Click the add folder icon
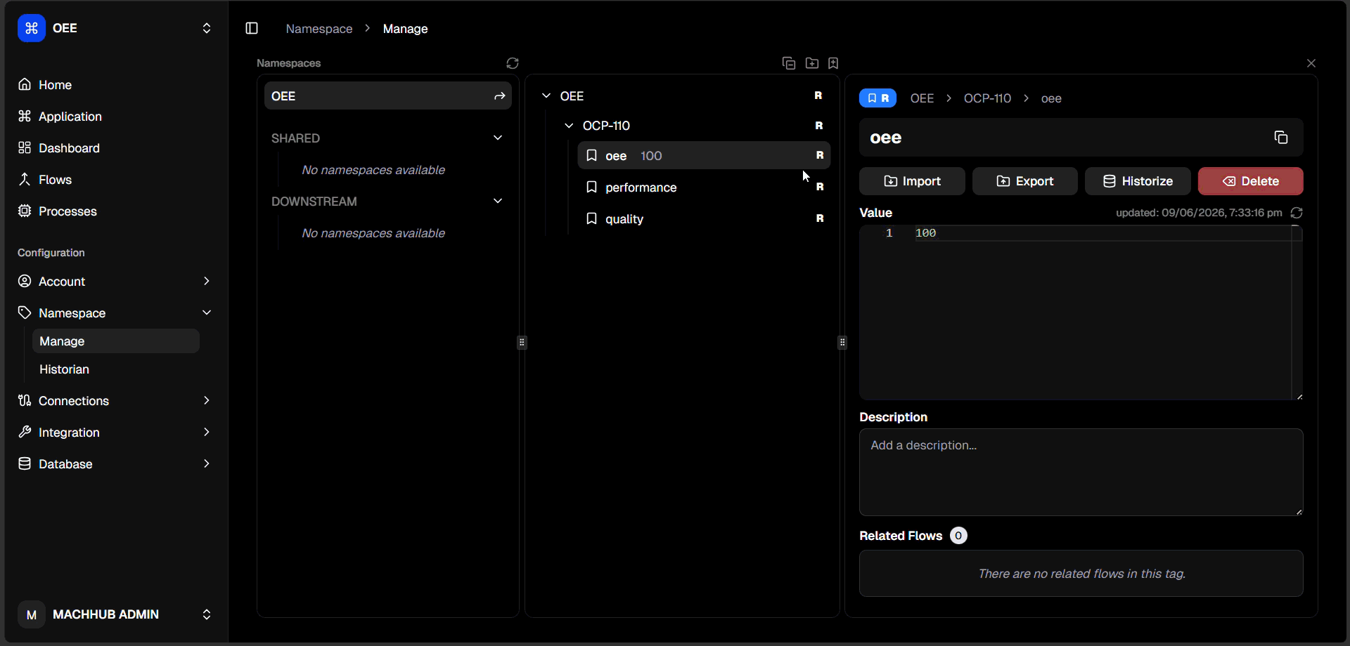 (x=812, y=63)
